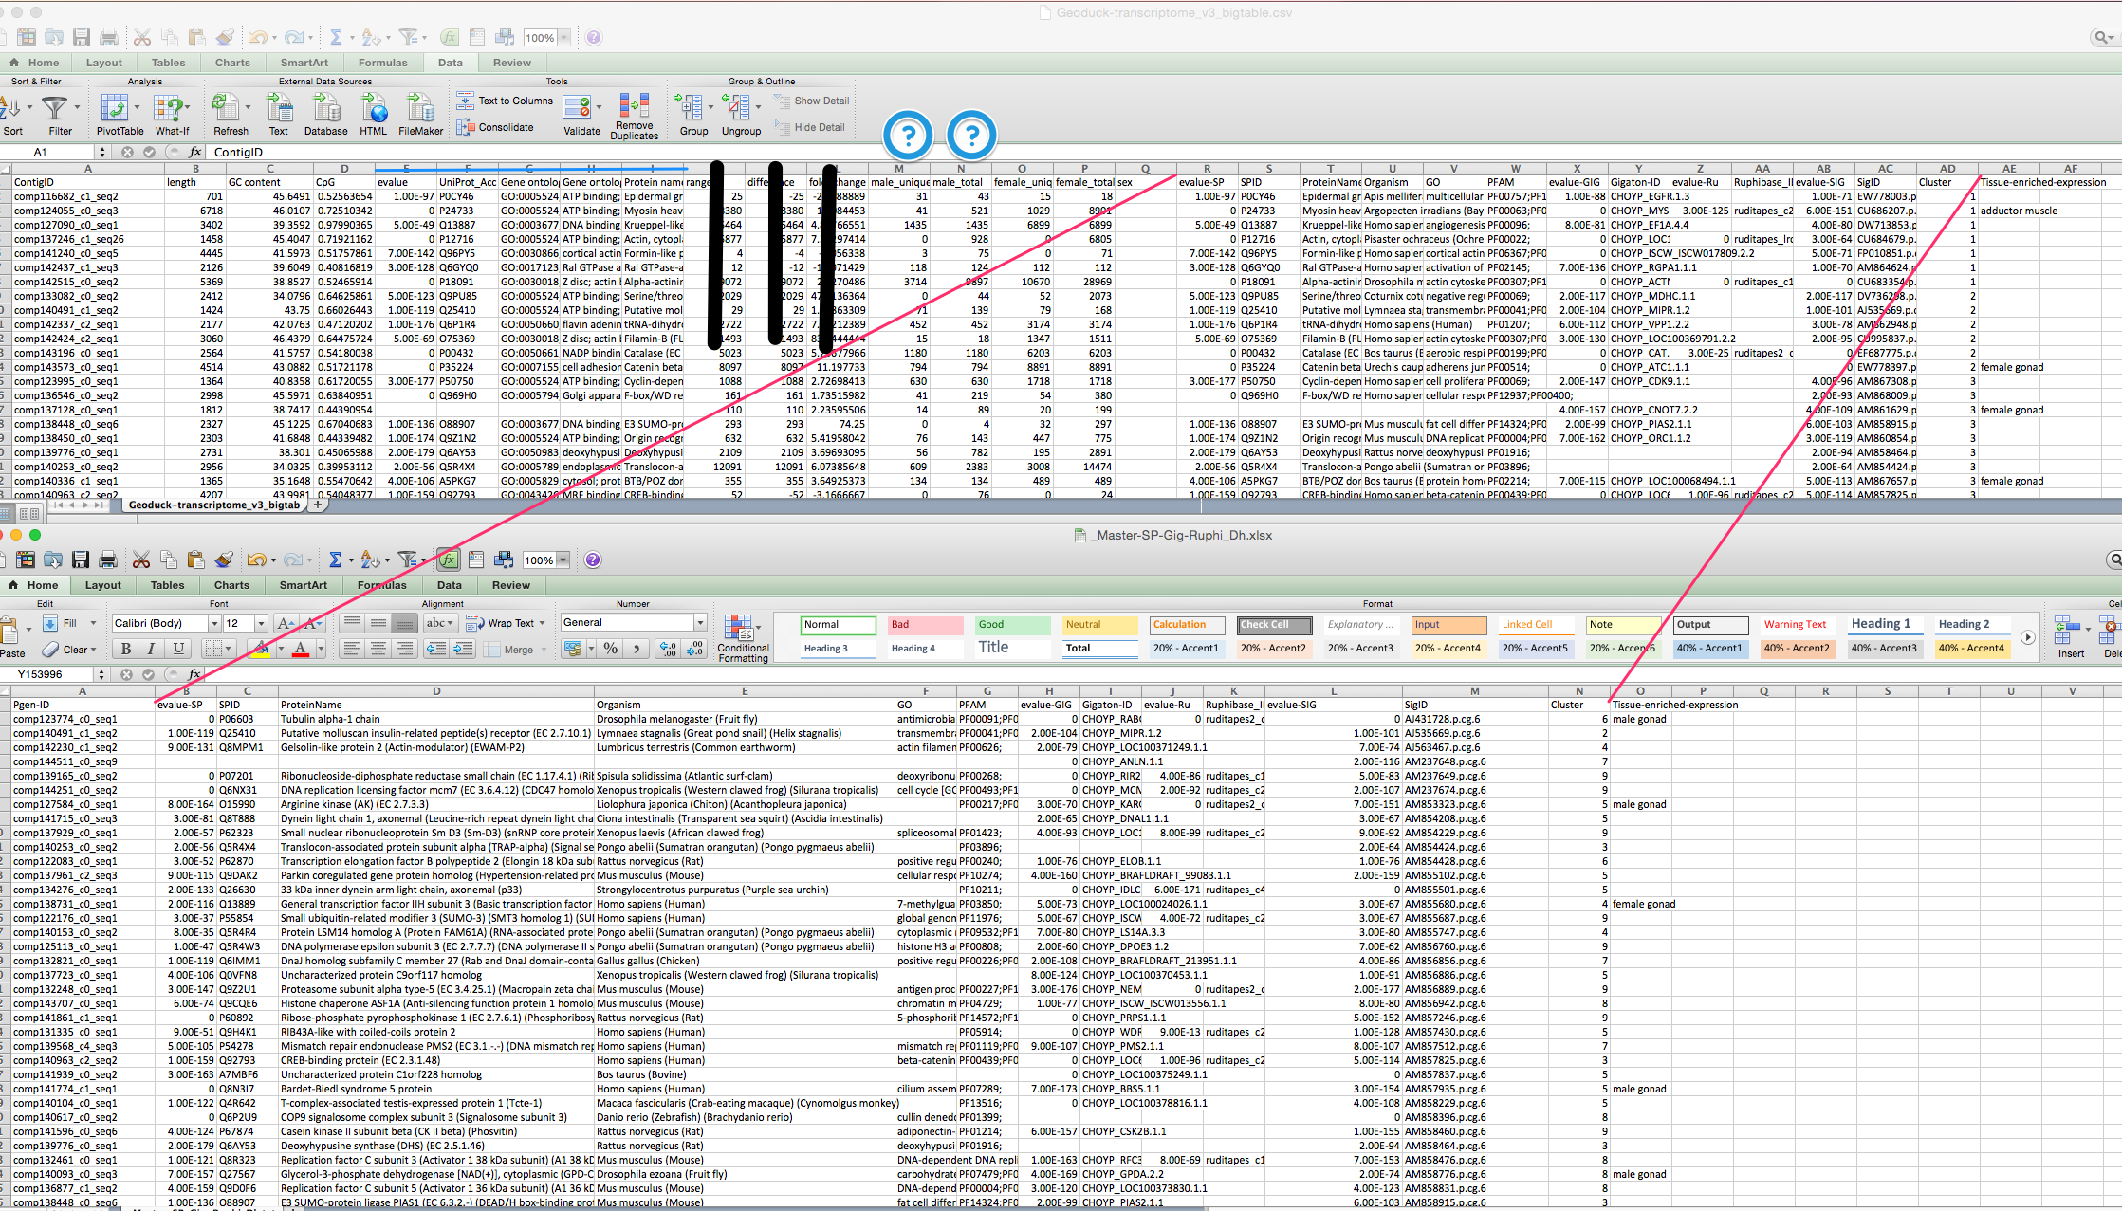Click the Group rows icon

pyautogui.click(x=691, y=107)
